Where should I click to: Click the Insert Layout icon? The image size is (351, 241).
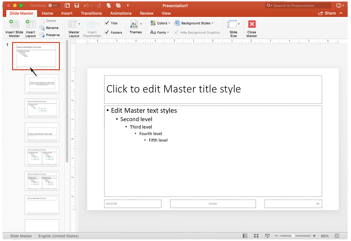pos(30,24)
